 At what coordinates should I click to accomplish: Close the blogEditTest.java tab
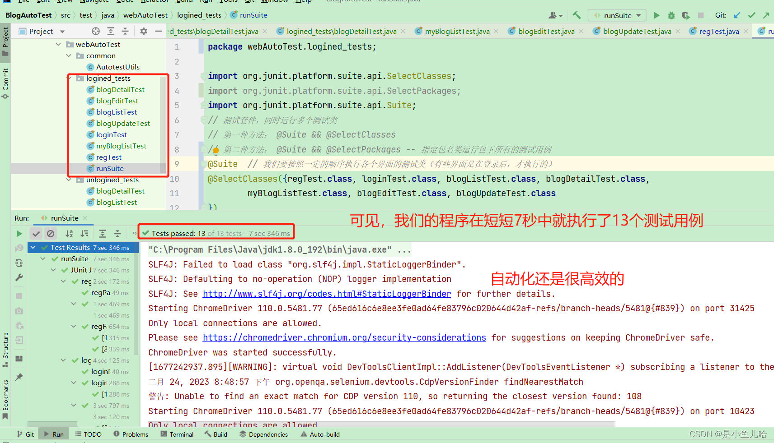[x=581, y=31]
